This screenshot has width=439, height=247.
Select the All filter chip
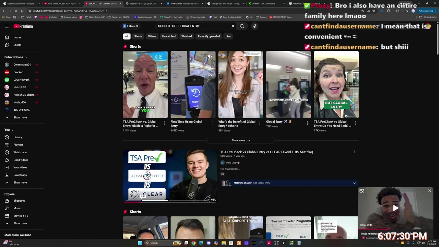127,36
